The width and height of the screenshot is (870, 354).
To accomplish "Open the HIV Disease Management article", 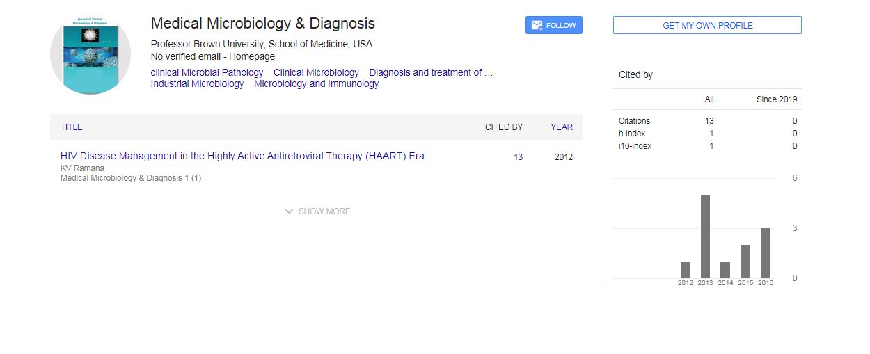I will pyautogui.click(x=242, y=156).
